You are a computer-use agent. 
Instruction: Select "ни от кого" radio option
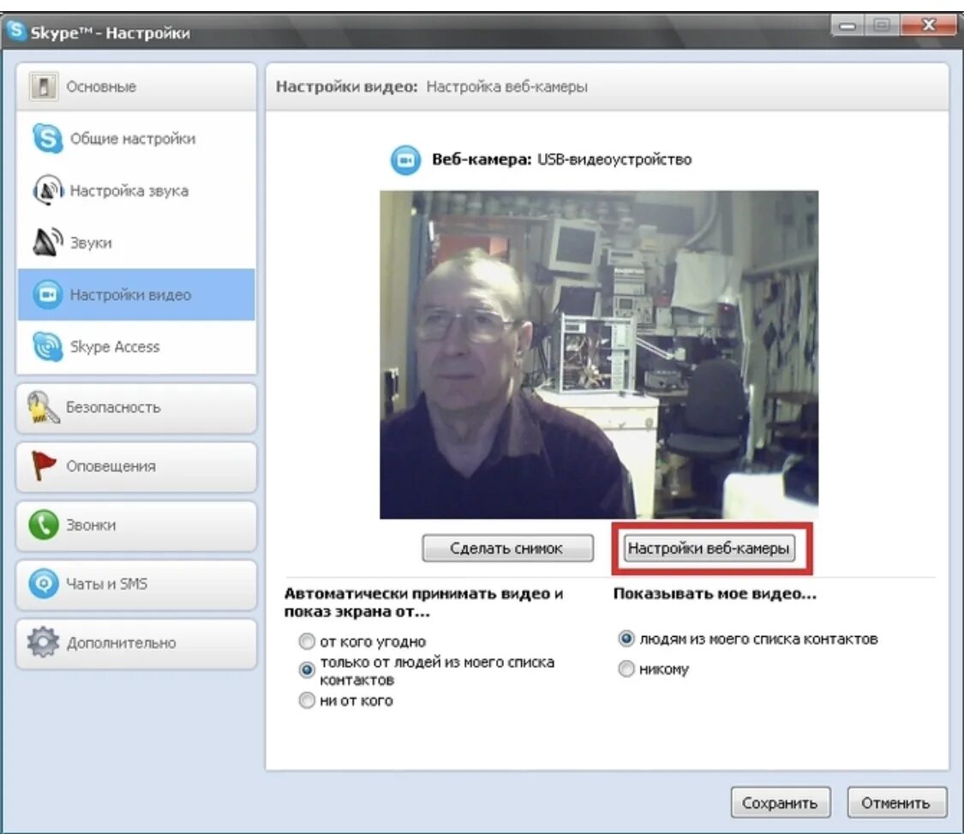tap(307, 700)
